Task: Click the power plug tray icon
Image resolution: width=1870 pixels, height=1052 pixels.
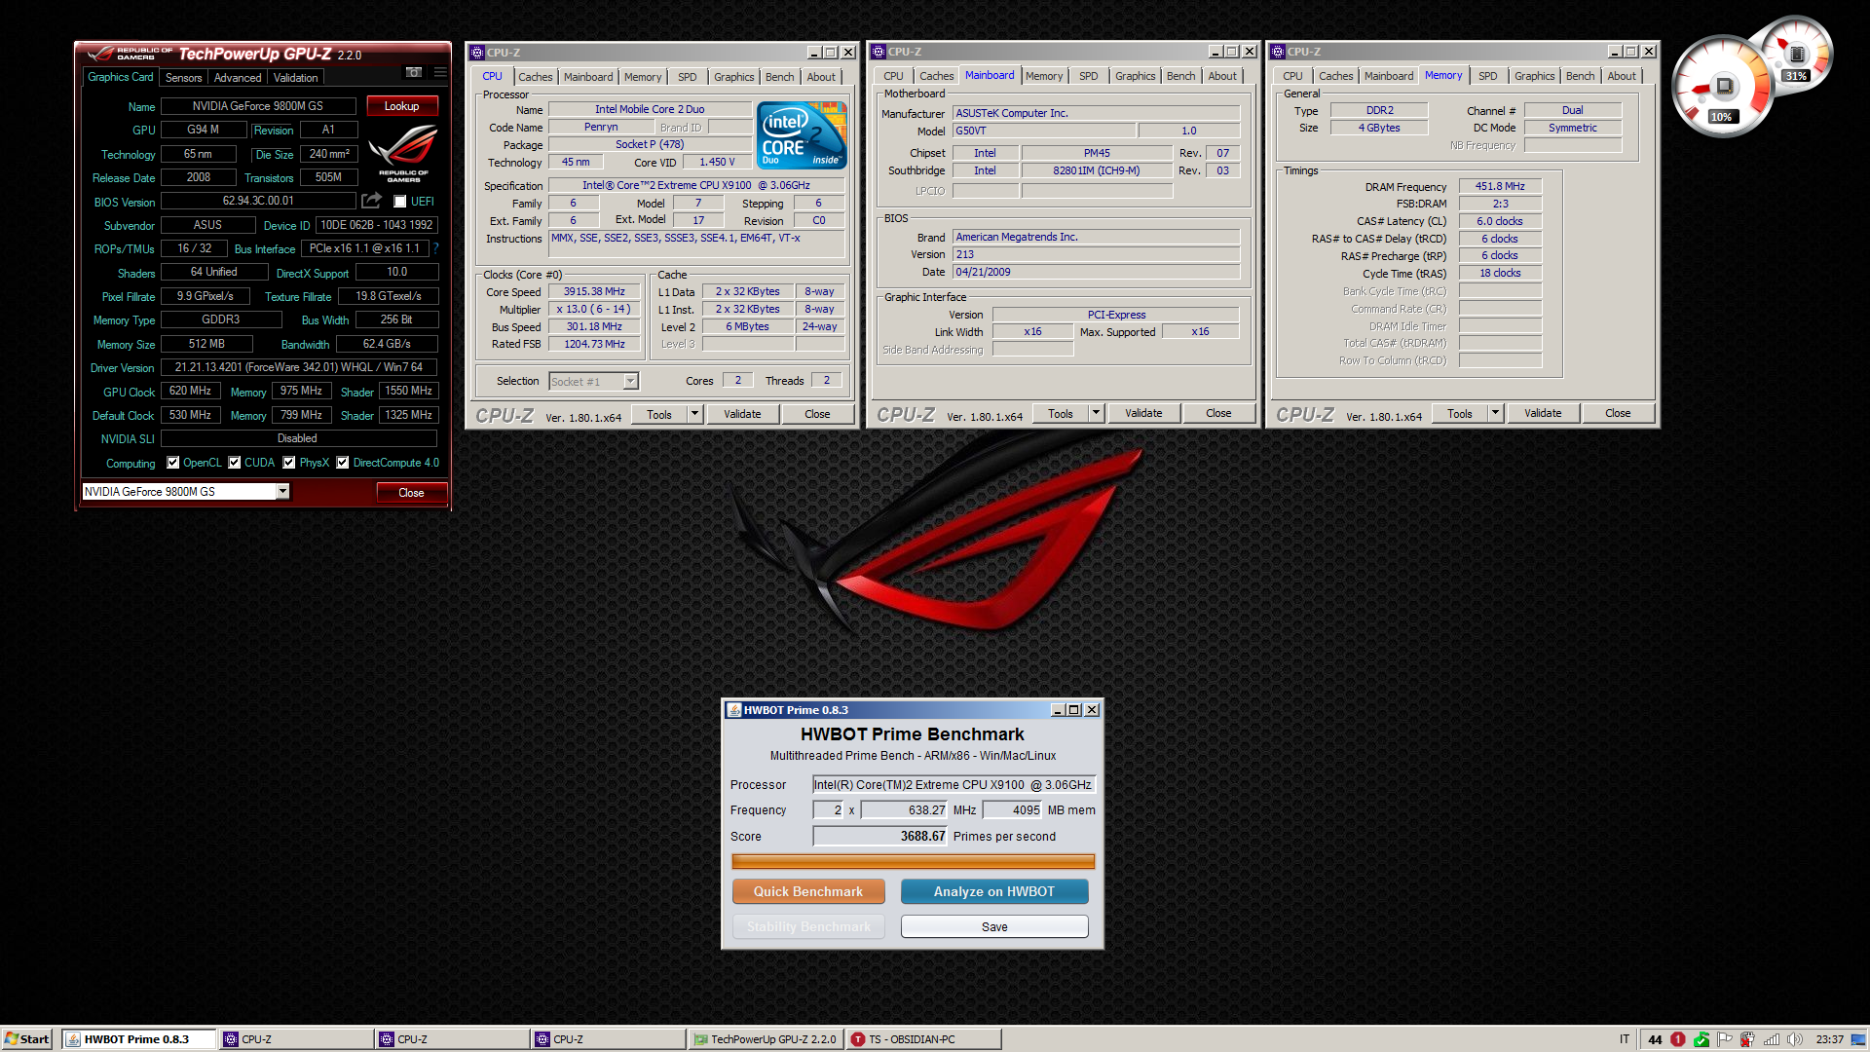Action: click(x=1747, y=1039)
